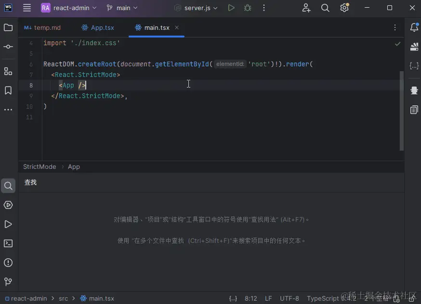Open Search Everywhere magnifier

point(325,8)
